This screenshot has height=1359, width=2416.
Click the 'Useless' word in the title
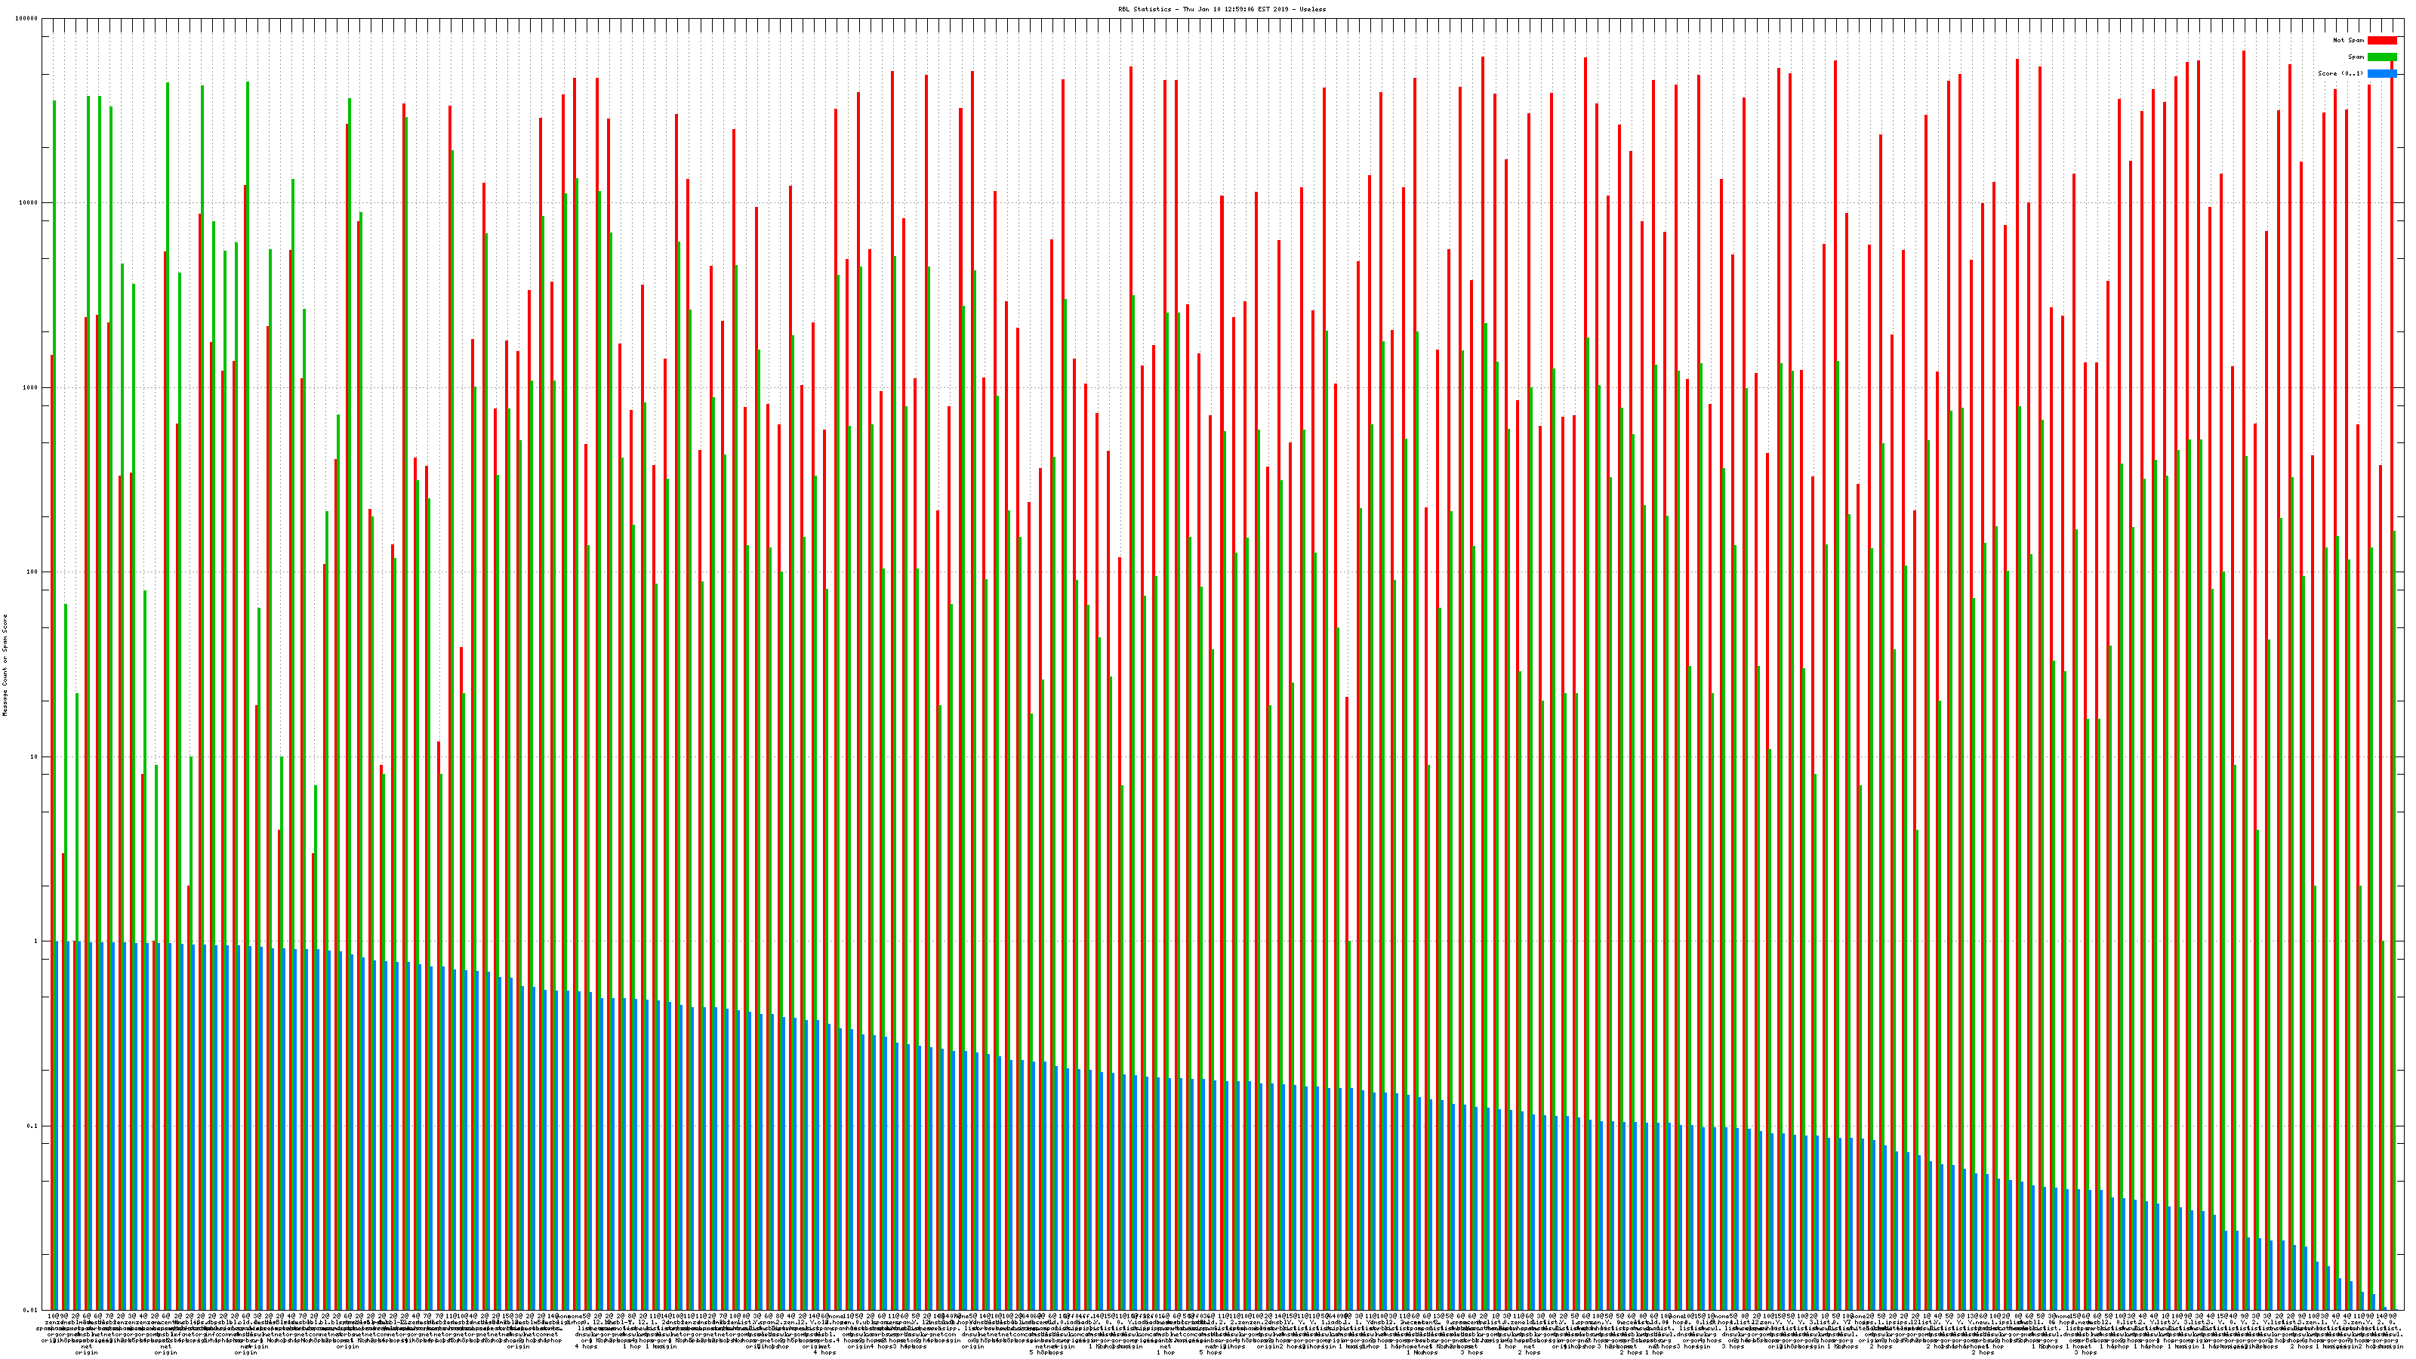tap(1313, 9)
